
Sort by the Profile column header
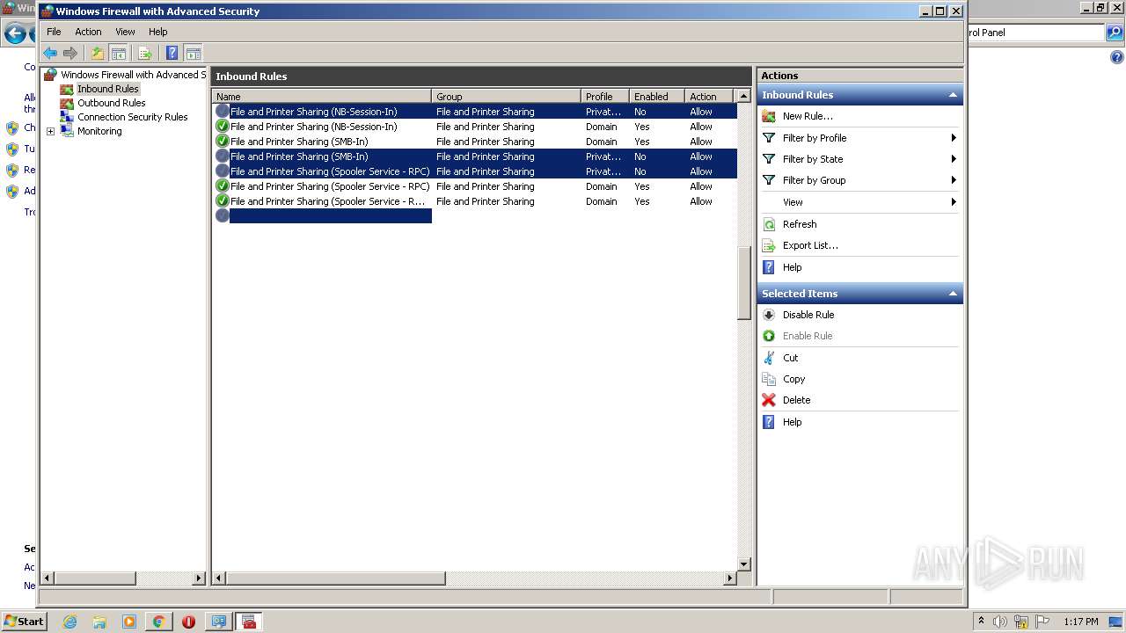coord(605,97)
